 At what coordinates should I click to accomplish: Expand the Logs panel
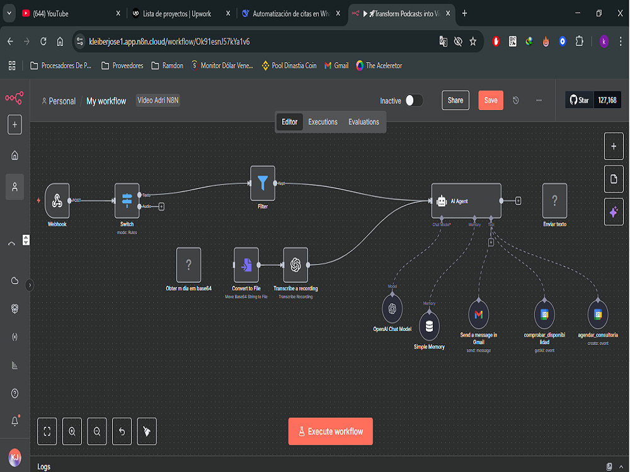pyautogui.click(x=621, y=466)
